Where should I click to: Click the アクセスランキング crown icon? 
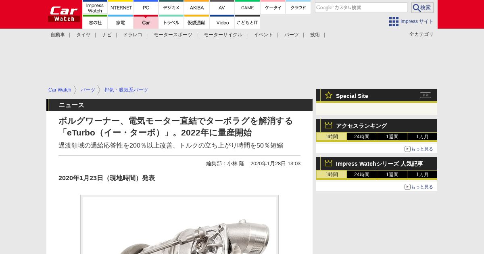pos(329,125)
